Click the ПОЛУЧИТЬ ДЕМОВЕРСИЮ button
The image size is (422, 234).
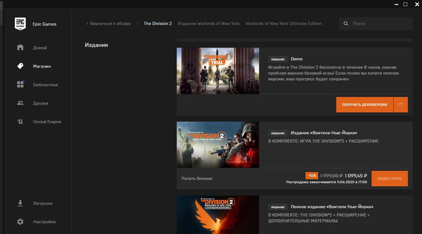pyautogui.click(x=365, y=105)
